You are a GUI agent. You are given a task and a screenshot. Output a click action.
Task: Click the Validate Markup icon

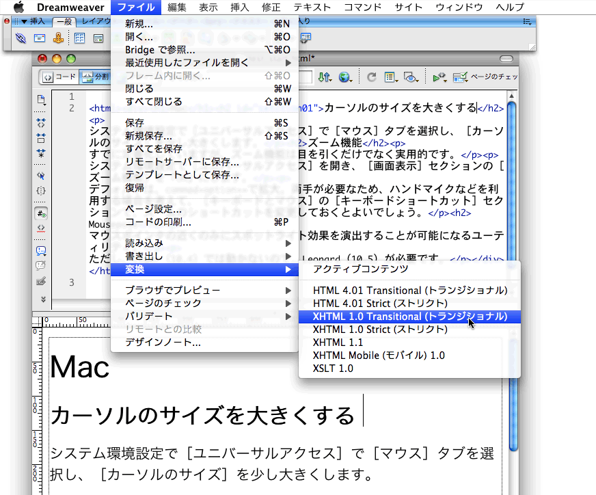point(439,77)
